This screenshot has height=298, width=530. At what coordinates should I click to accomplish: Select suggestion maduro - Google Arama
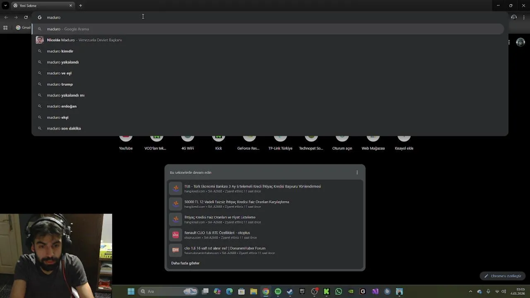[x=268, y=29]
